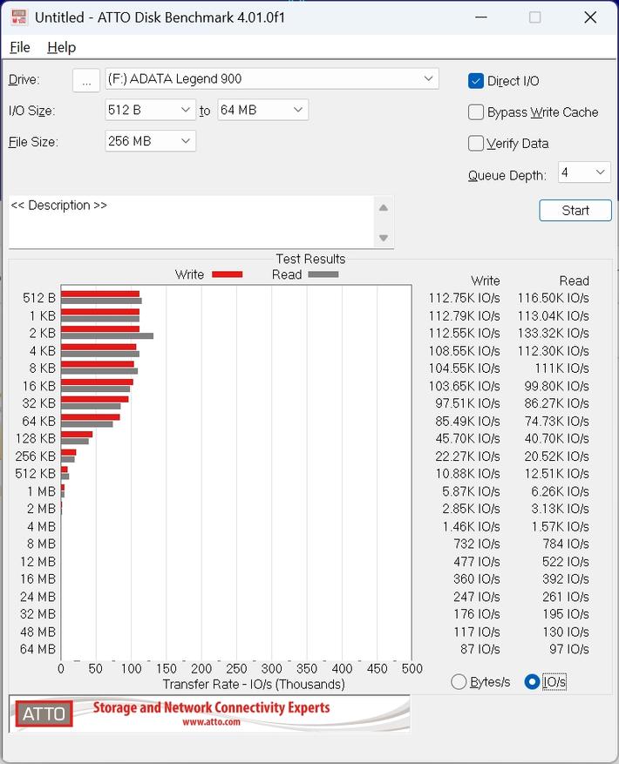Open the Help menu
Screen dimensions: 619x764
click(x=61, y=47)
